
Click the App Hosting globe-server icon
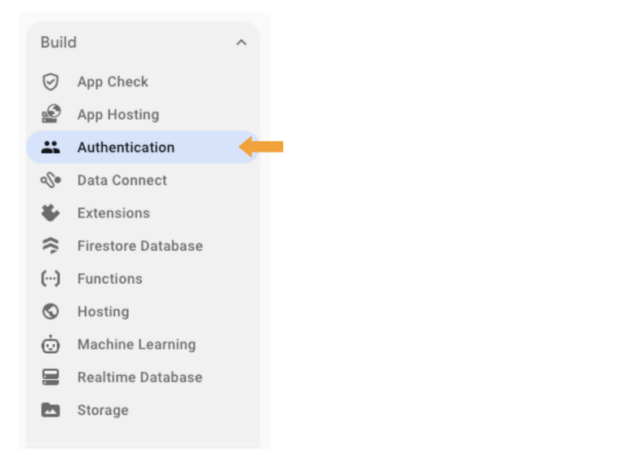pos(51,114)
